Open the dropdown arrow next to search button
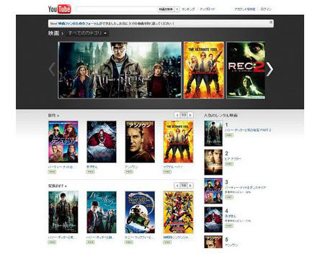The image size is (333, 259). pyautogui.click(x=177, y=9)
